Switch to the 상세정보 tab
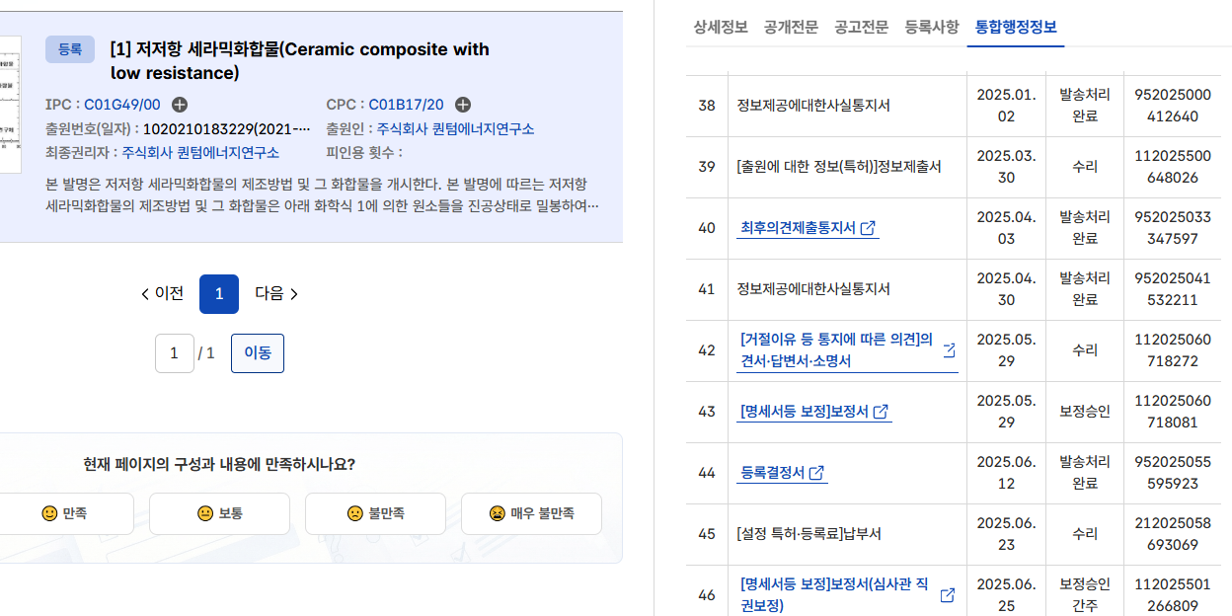1232x616 pixels. click(x=721, y=27)
